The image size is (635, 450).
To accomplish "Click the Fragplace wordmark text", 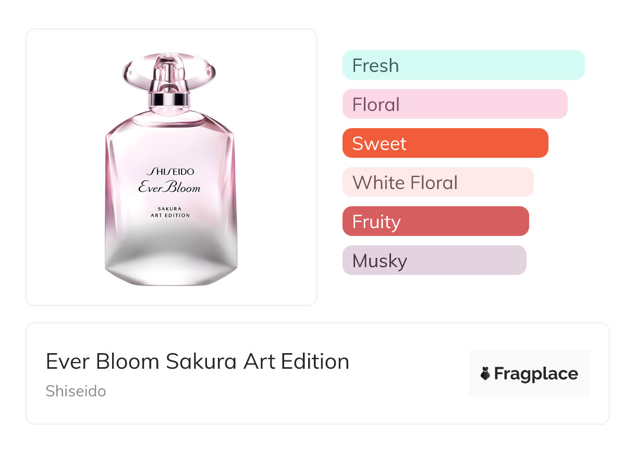I will (536, 373).
